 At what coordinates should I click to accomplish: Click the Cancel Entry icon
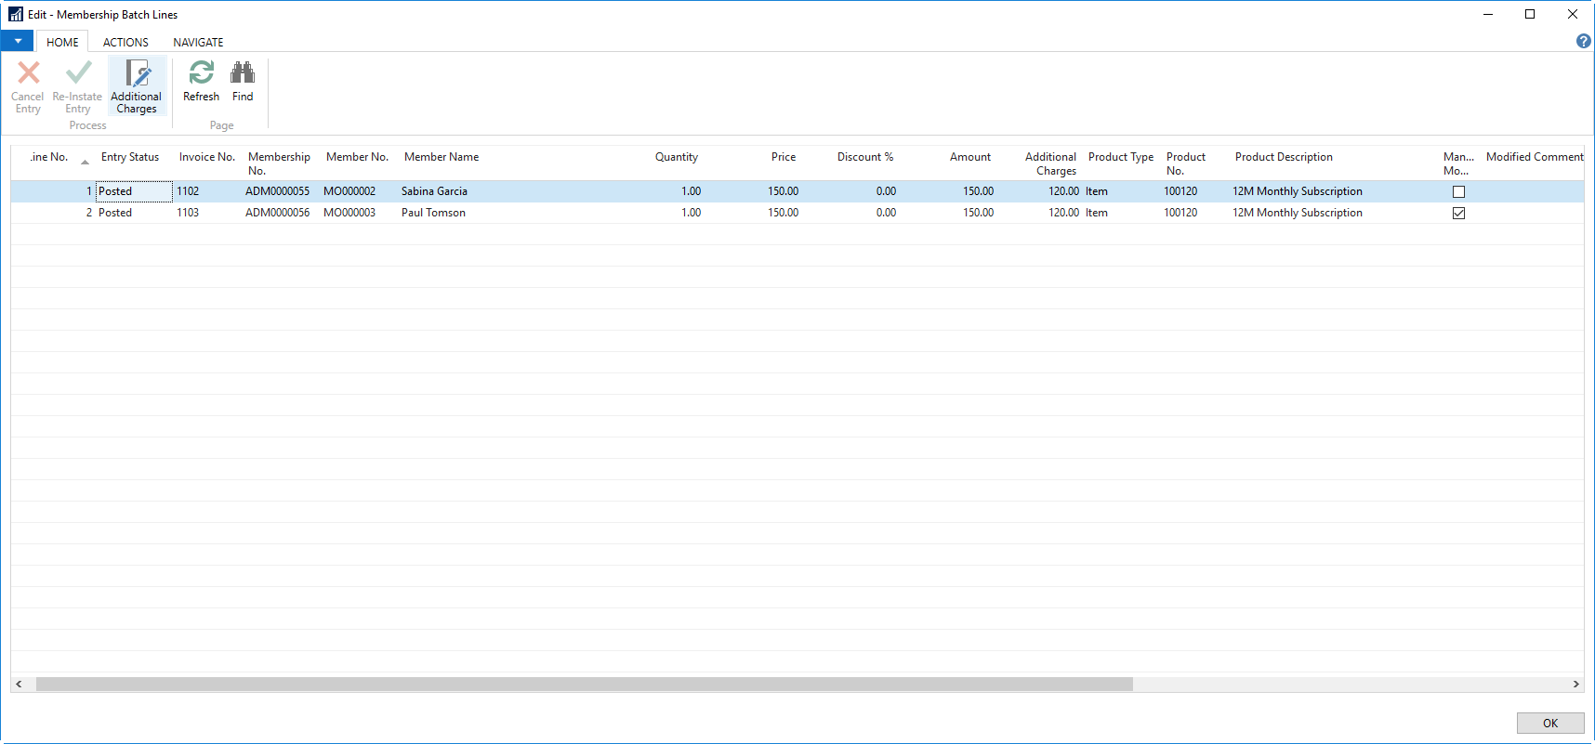[x=28, y=74]
